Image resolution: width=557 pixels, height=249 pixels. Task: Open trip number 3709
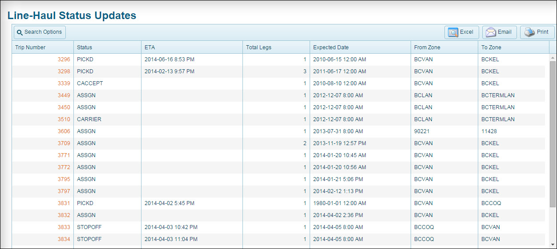coord(64,143)
